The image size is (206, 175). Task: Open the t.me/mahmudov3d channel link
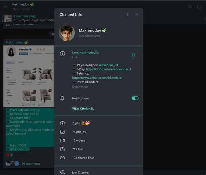pyautogui.click(x=85, y=53)
